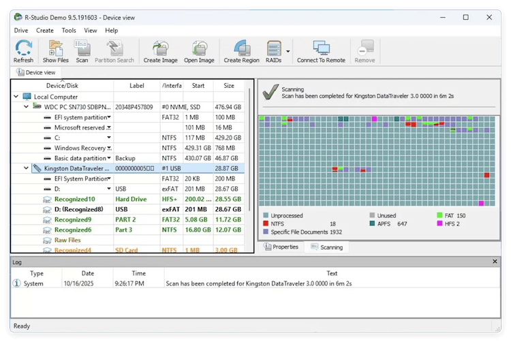Click the Size column header
This screenshot has height=342, width=511.
pos(229,86)
